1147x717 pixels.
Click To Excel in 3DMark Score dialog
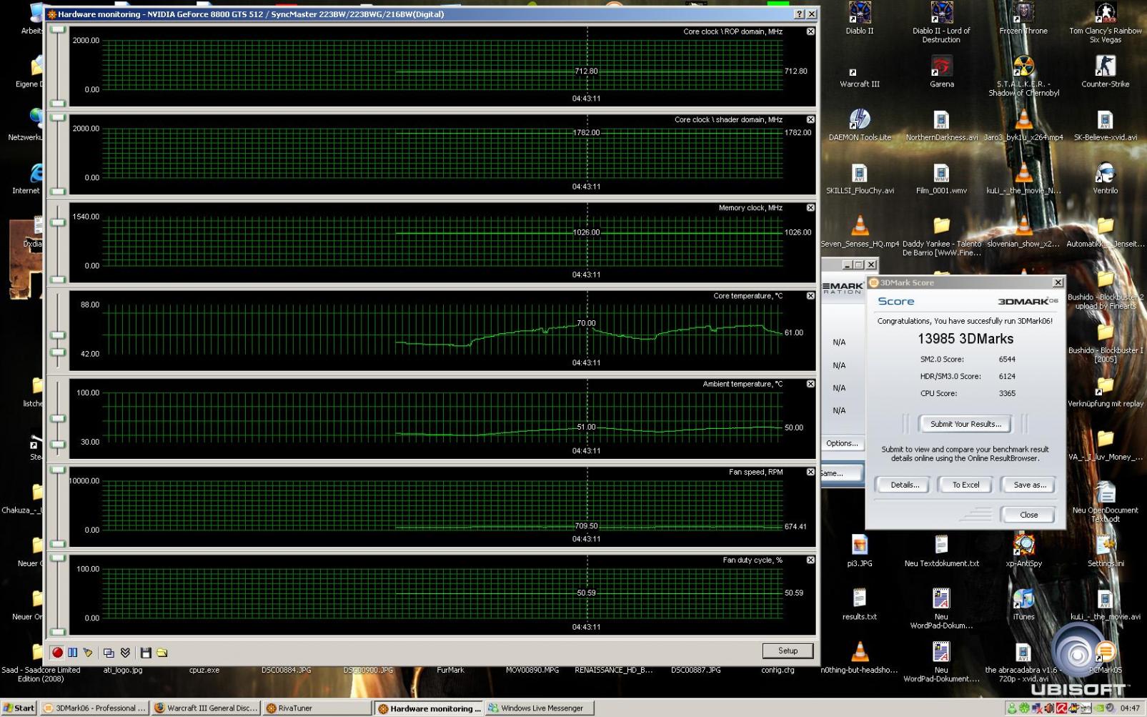(965, 485)
